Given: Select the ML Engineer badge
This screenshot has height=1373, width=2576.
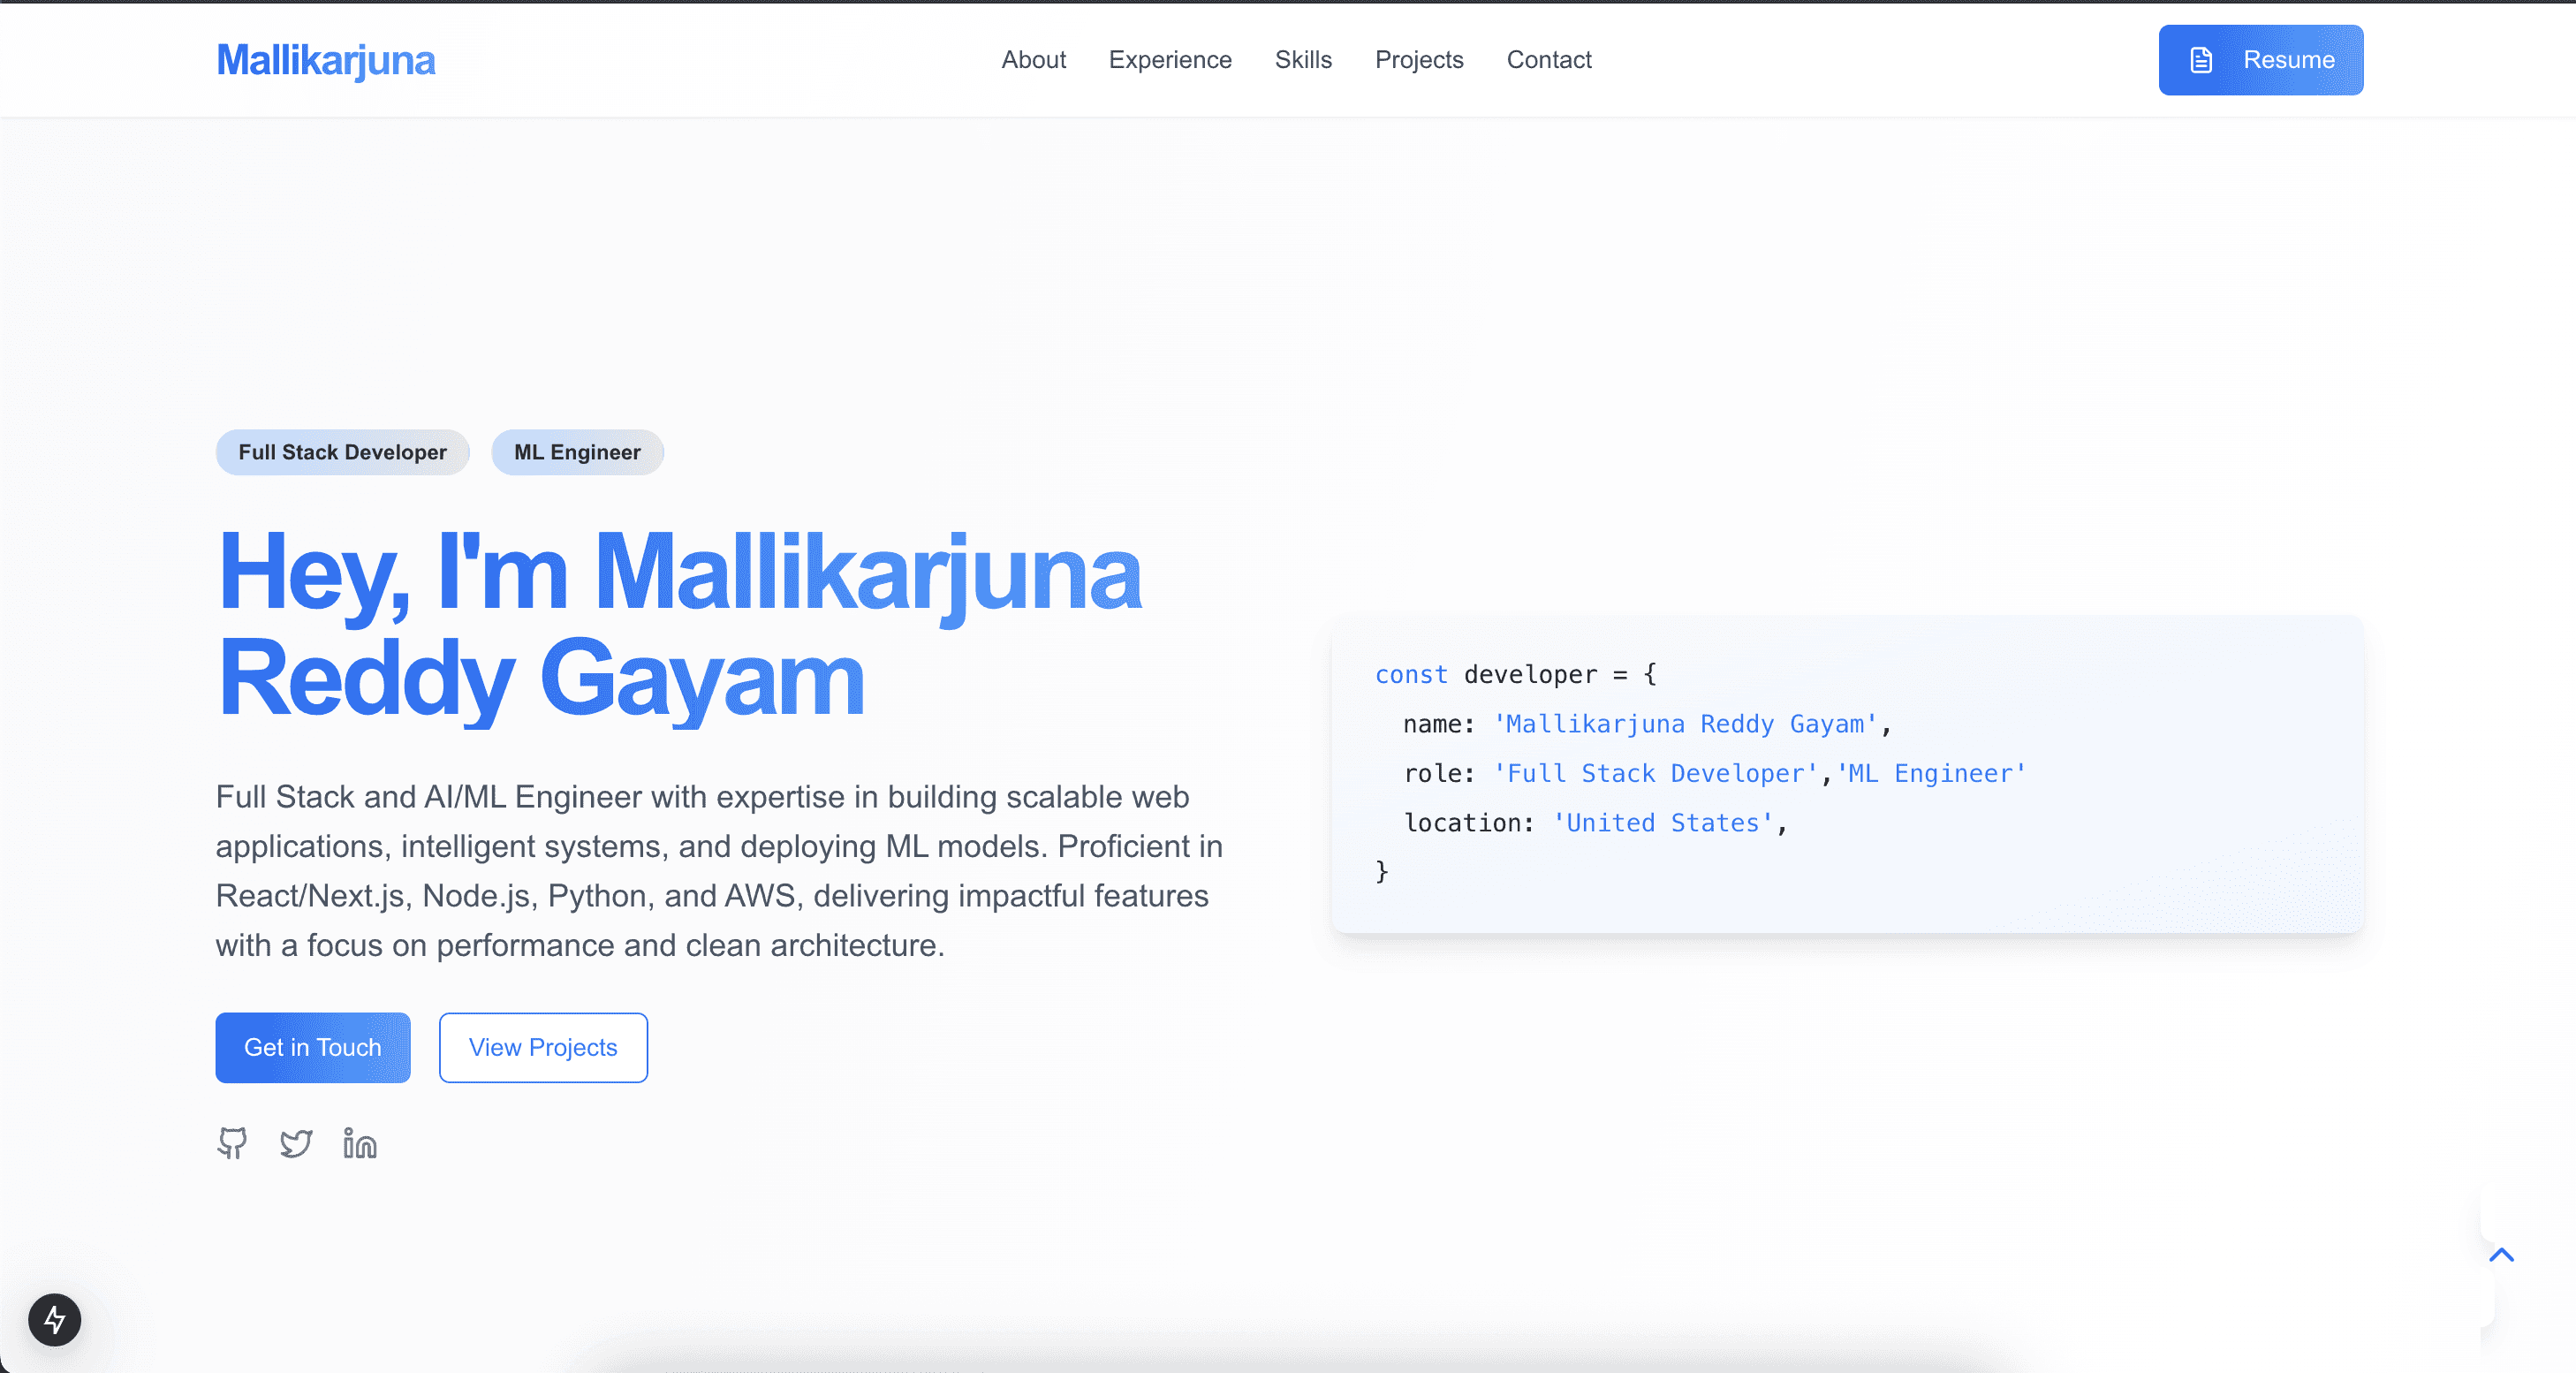Looking at the screenshot, I should click(x=577, y=452).
